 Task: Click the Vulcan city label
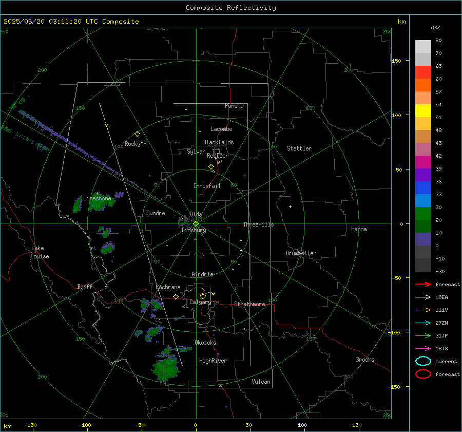click(x=261, y=382)
